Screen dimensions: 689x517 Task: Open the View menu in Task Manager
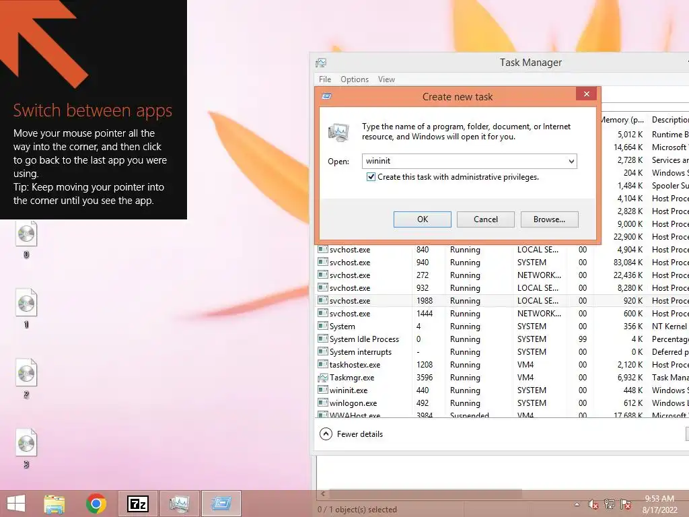pos(386,79)
